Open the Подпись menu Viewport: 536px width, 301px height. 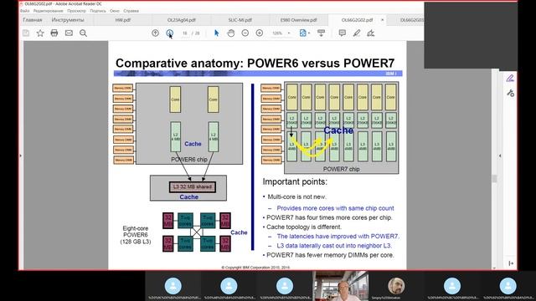[98, 11]
